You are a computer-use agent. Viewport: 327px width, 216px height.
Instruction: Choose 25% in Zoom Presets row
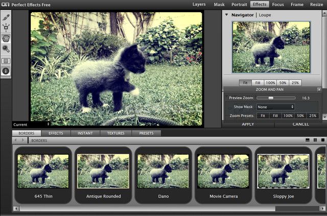[313, 116]
